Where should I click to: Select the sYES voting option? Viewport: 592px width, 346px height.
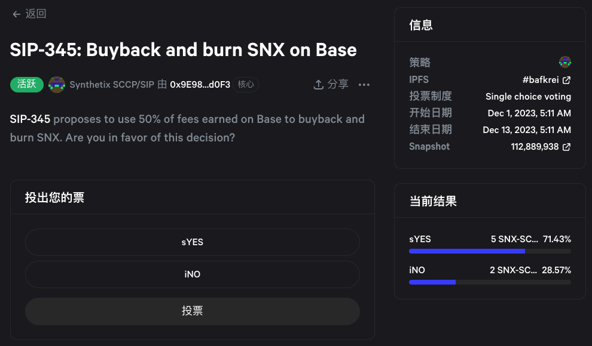[192, 242]
